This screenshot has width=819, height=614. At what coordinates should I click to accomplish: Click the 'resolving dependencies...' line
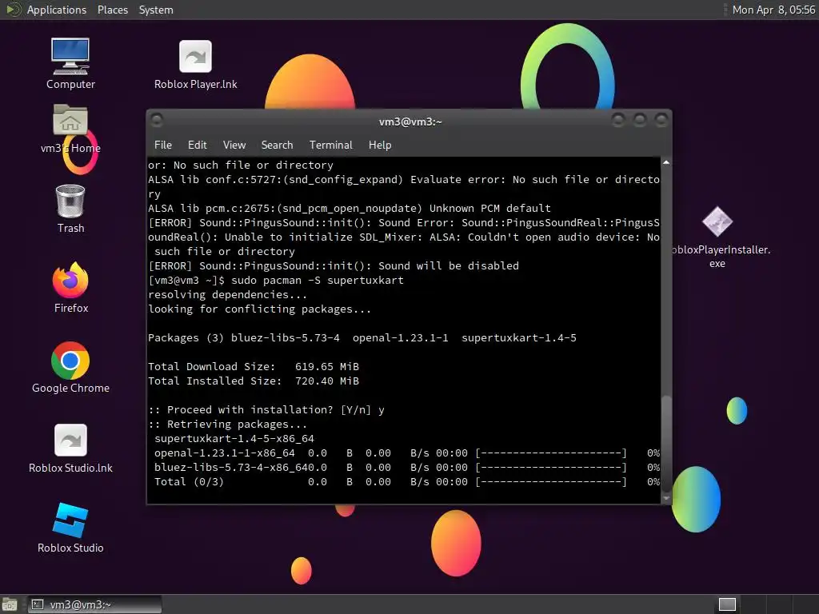click(228, 294)
